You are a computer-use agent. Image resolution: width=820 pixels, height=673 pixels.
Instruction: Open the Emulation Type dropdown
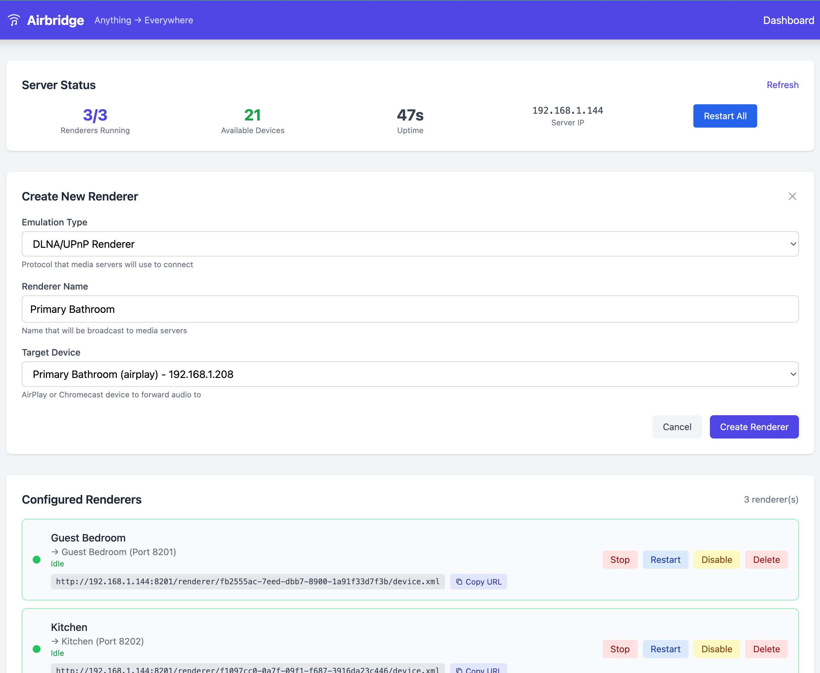click(x=410, y=244)
